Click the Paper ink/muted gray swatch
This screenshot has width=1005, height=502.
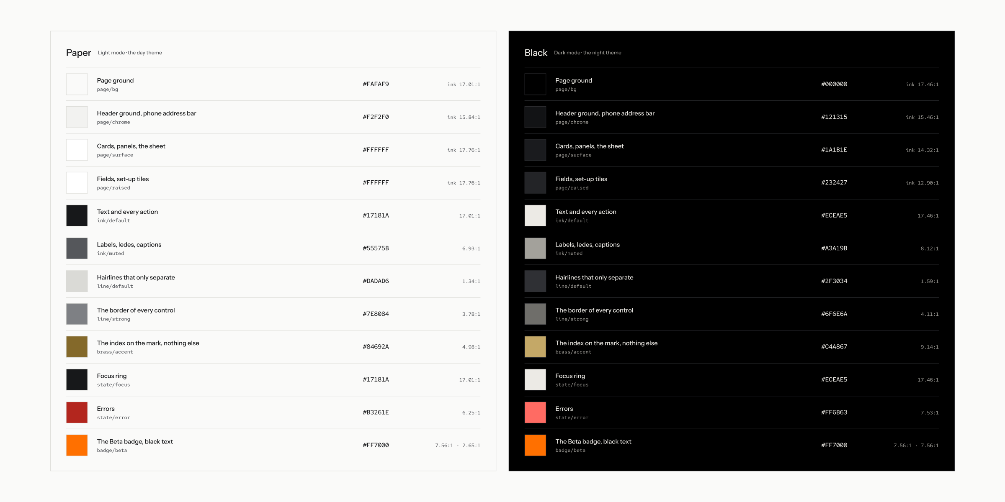[77, 248]
